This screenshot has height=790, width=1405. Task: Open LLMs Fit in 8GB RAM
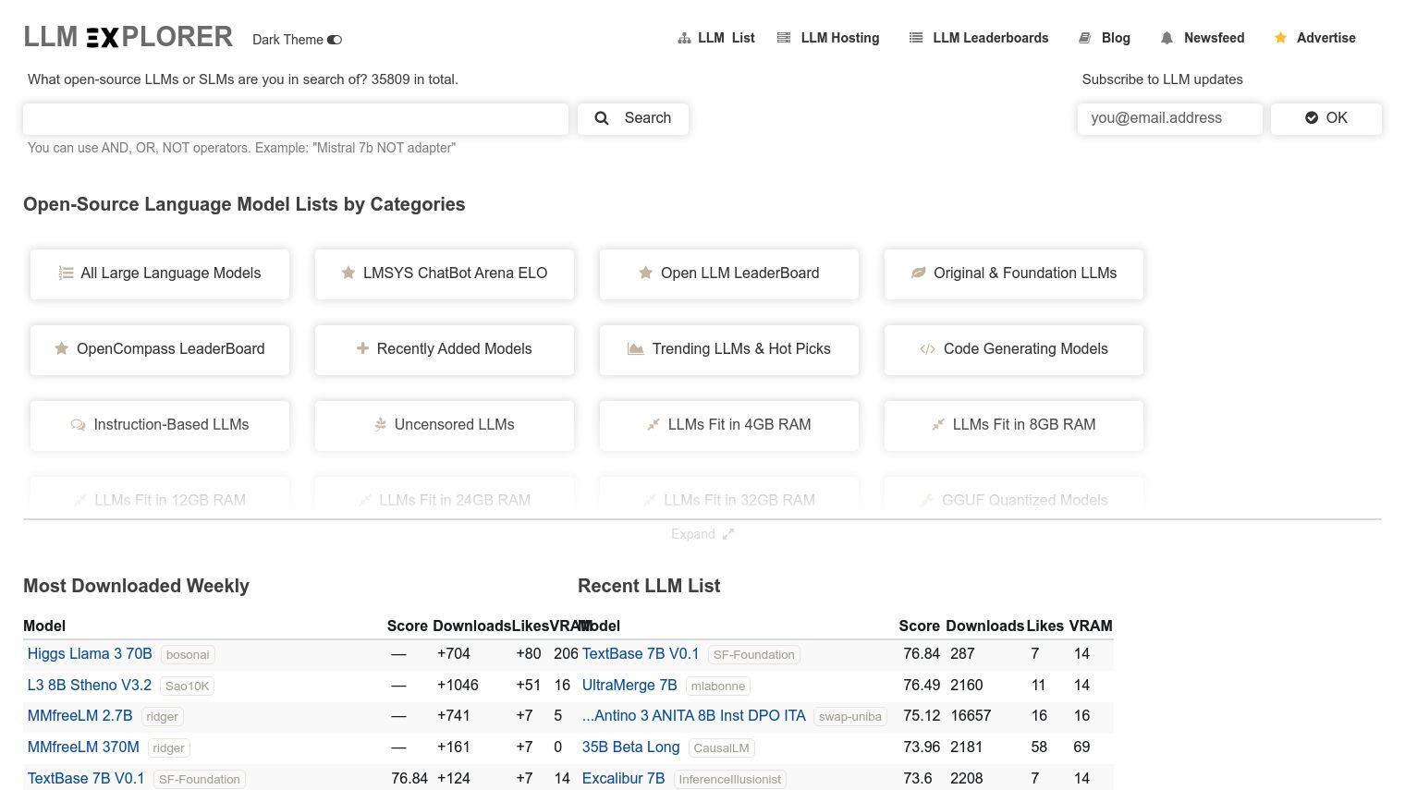[1014, 425]
